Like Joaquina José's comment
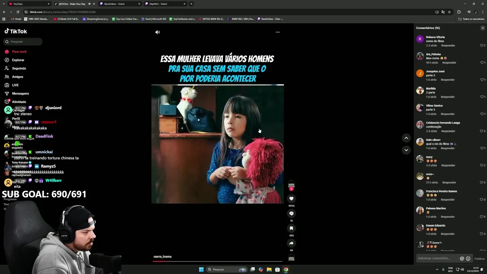487x274 pixels. click(482, 80)
